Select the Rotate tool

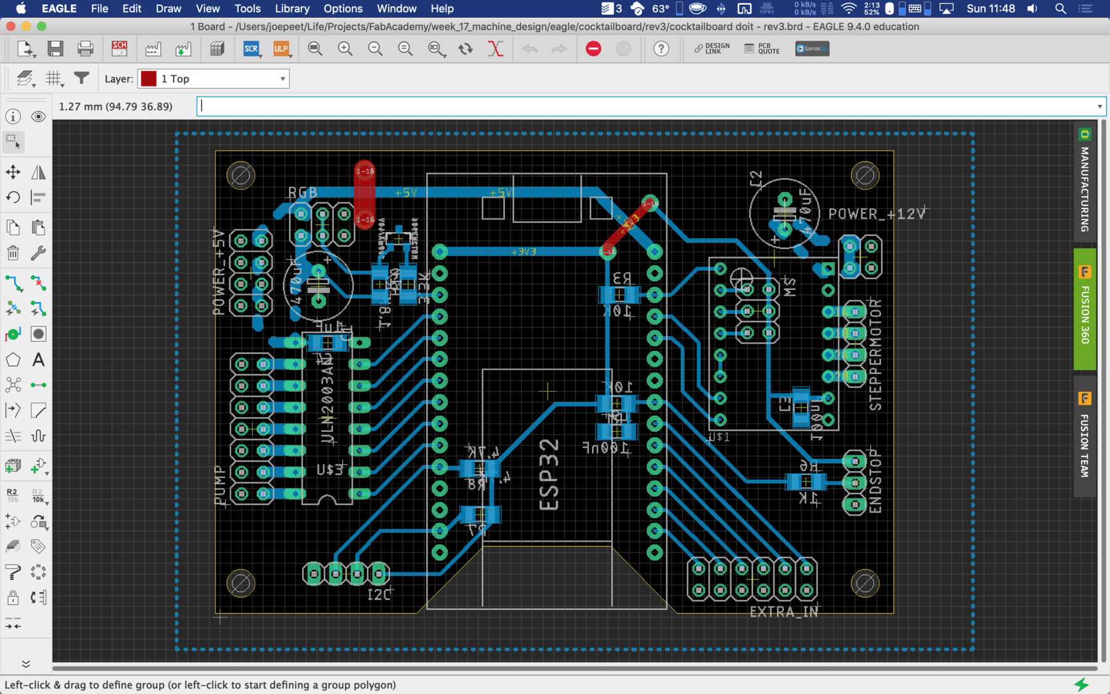click(x=13, y=197)
